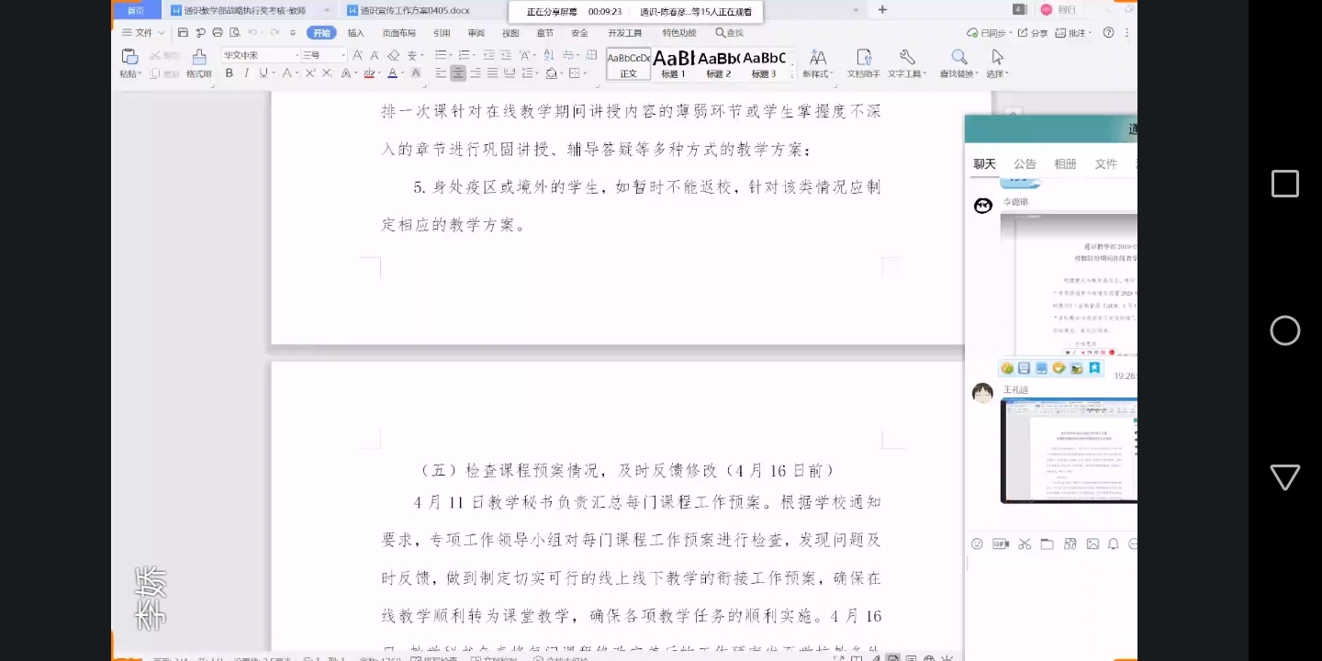
Task: Open the font size dropdown 三号
Action: 323,55
